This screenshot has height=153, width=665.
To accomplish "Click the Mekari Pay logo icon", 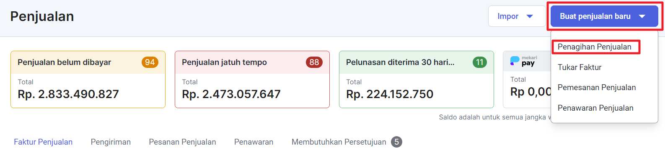I will tap(523, 61).
